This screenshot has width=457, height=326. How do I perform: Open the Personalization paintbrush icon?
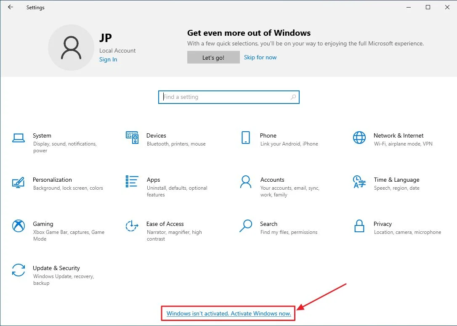[x=18, y=183]
